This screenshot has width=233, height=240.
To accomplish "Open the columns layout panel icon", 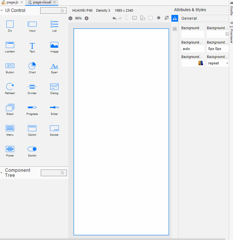I will click(175, 29).
